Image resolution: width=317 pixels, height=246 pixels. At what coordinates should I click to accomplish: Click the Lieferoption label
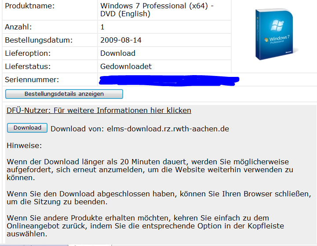[x=28, y=54]
